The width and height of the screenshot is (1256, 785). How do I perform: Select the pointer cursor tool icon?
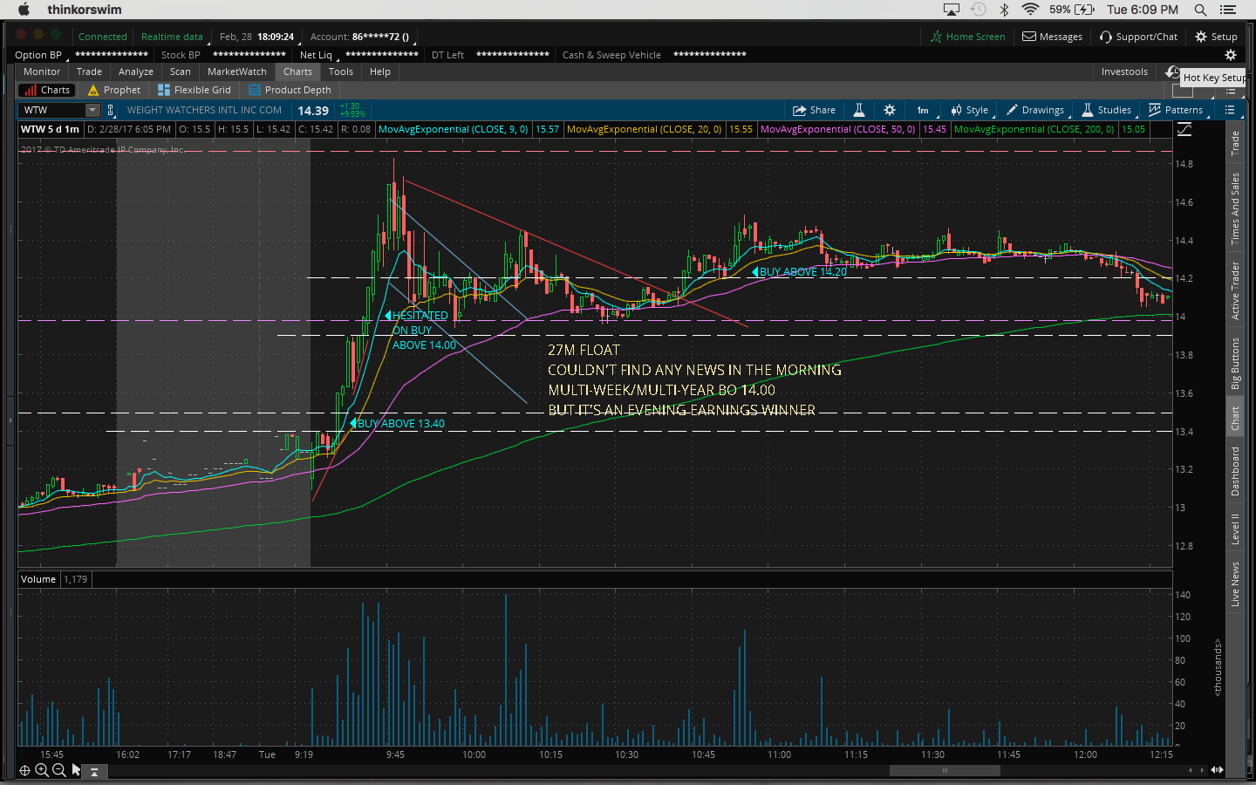click(76, 770)
